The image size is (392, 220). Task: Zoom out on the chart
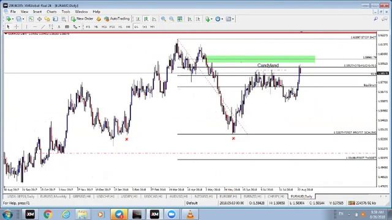(x=171, y=19)
